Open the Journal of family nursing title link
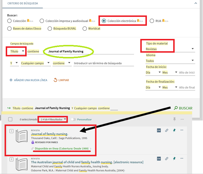The width and height of the screenshot is (203, 174). click(50, 134)
